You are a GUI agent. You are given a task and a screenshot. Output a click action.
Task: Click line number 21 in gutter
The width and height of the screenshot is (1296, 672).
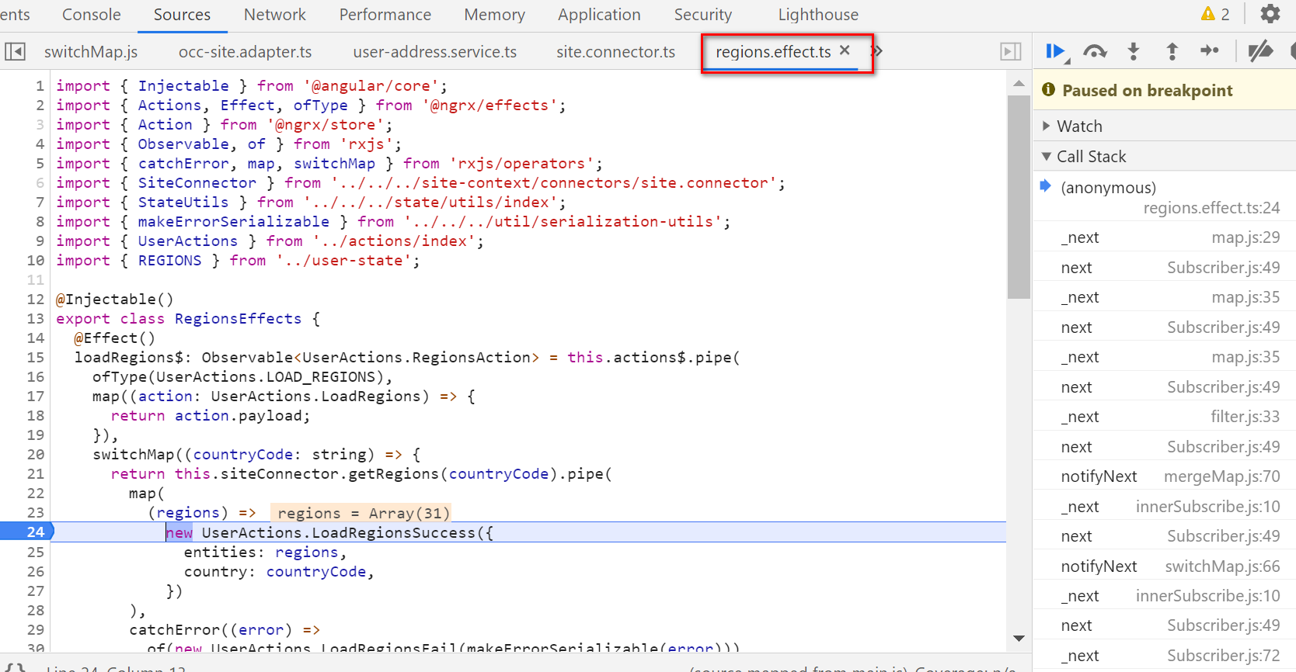coord(35,473)
